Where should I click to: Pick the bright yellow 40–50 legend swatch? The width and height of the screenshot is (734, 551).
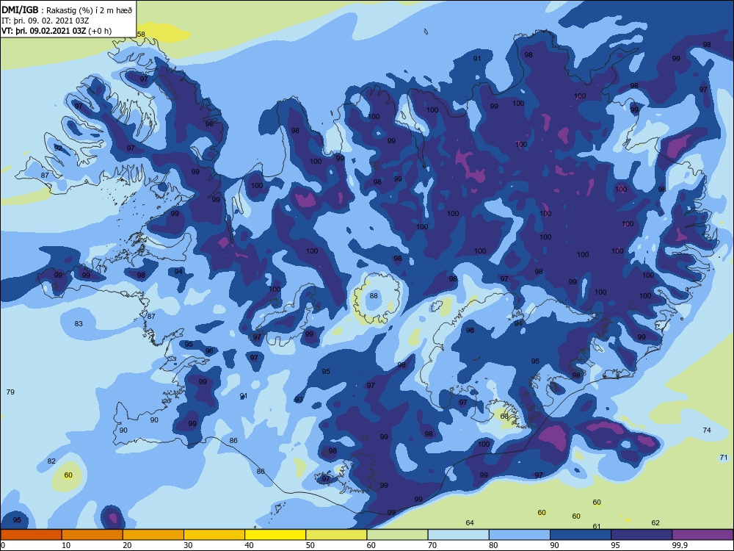point(275,535)
